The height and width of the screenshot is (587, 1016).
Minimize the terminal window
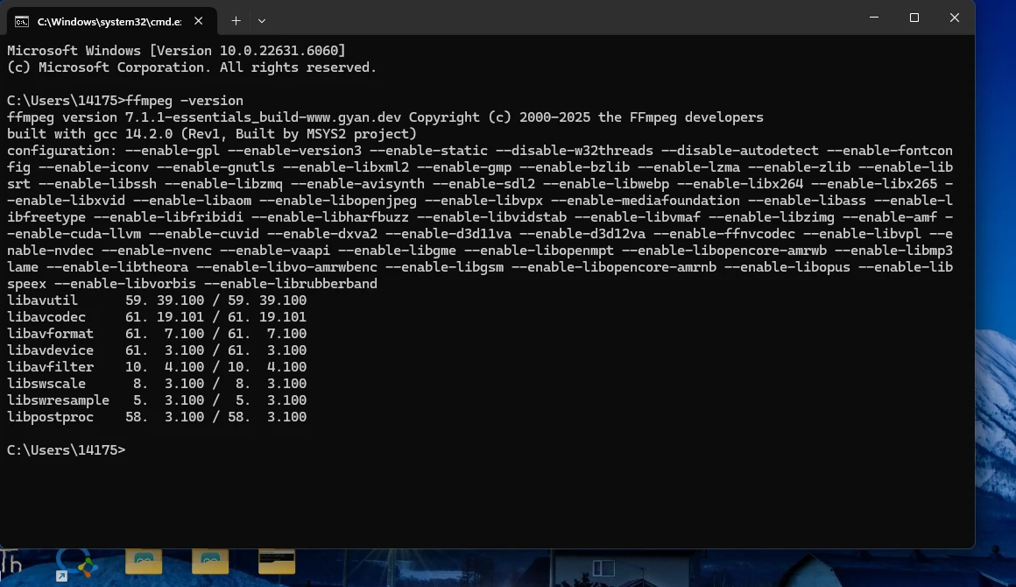tap(874, 18)
